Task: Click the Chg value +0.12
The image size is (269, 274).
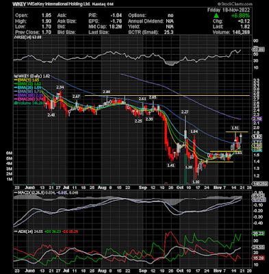Action: [x=244, y=21]
